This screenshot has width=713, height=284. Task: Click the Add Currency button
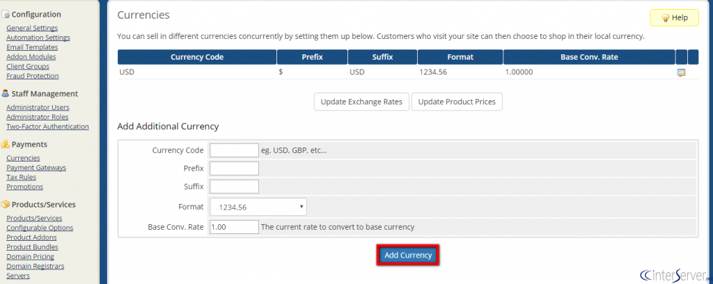coord(408,255)
